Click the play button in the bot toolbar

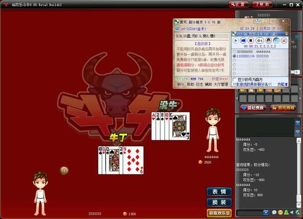click(x=235, y=41)
